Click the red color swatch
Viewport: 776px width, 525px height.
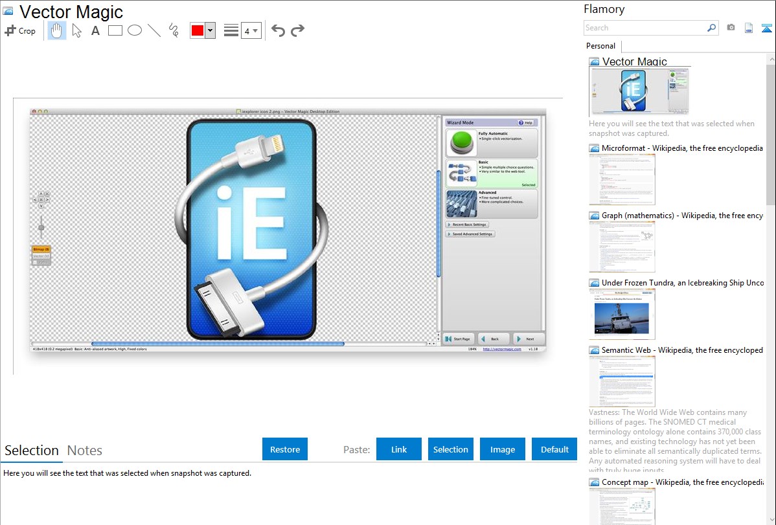click(198, 30)
